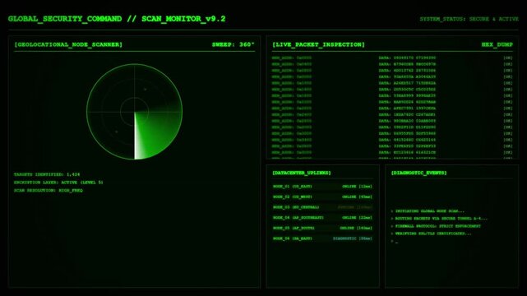
Task: Select the [LIVE_PACKET_INSPECTION] panel header
Action: click(x=318, y=44)
